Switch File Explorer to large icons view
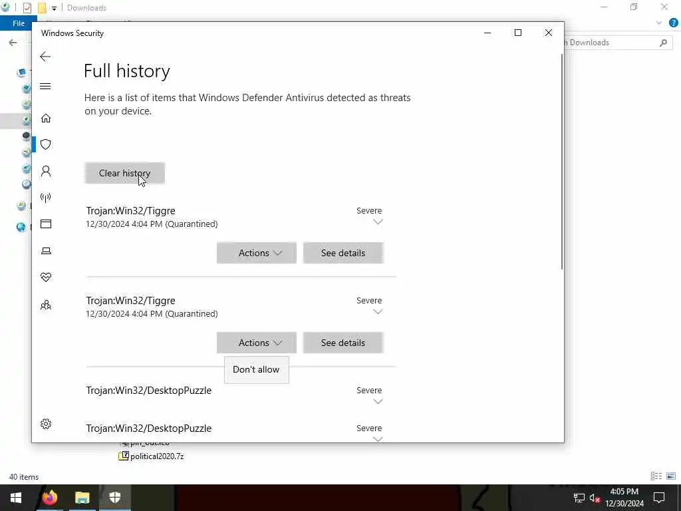 [x=671, y=476]
